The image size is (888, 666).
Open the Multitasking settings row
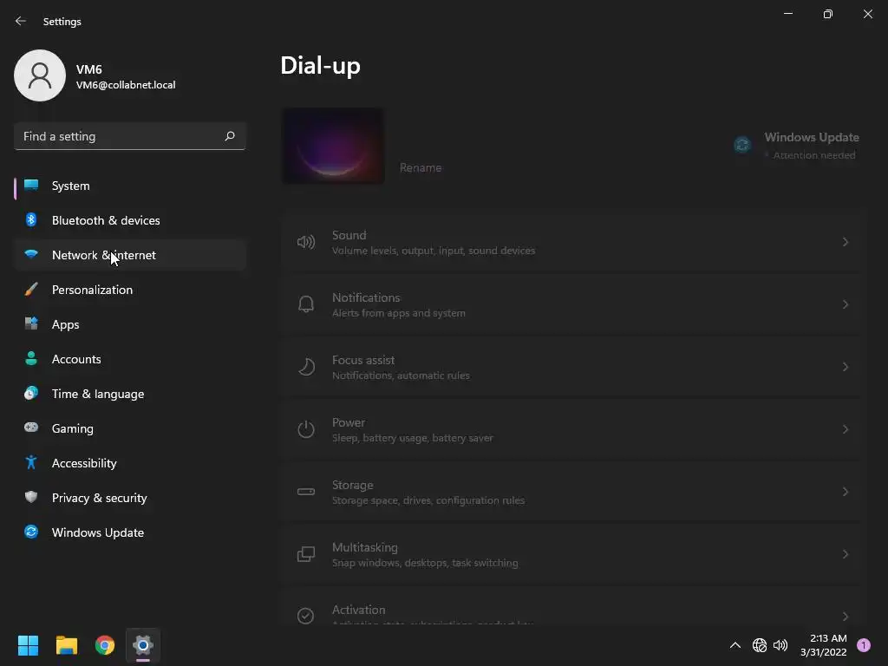point(571,554)
